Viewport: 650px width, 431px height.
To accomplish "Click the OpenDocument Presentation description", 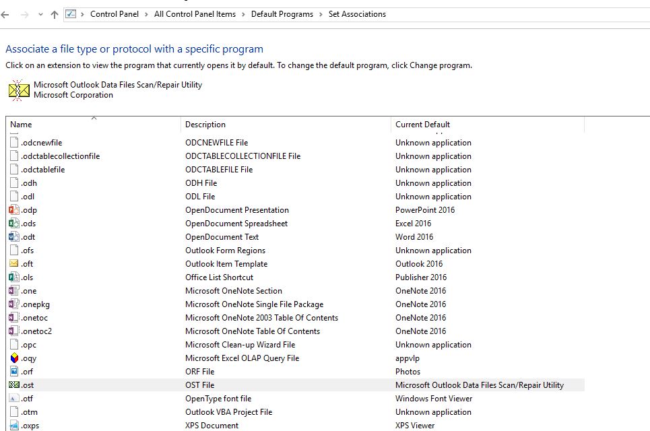I will [x=236, y=209].
